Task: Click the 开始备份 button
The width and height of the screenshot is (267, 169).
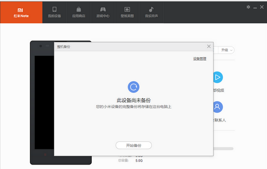Action: pyautogui.click(x=134, y=145)
